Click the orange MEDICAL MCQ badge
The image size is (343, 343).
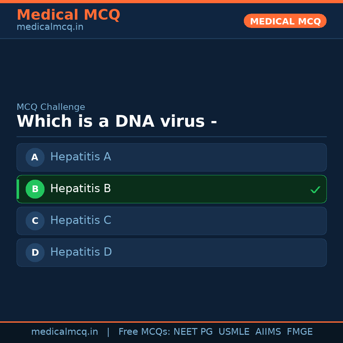click(285, 21)
